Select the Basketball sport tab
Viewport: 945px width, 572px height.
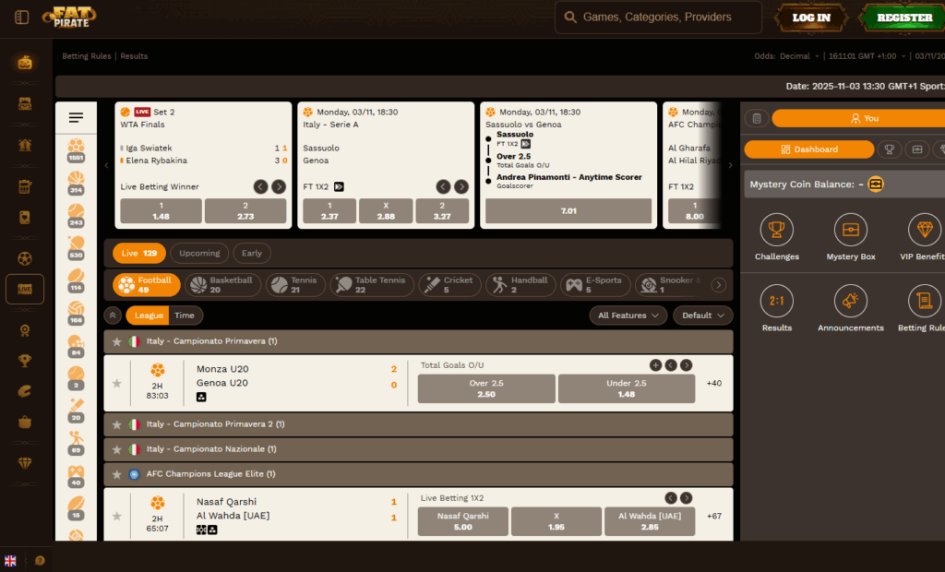[x=222, y=285]
